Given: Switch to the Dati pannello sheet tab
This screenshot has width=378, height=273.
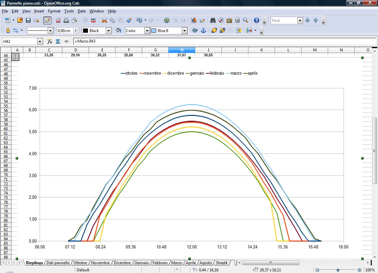Looking at the screenshot, I should pos(58,263).
